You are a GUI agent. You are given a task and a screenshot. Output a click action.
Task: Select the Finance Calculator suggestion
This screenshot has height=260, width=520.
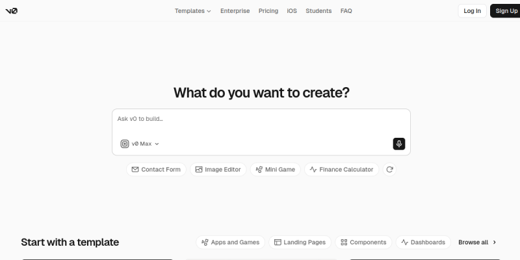coord(342,170)
